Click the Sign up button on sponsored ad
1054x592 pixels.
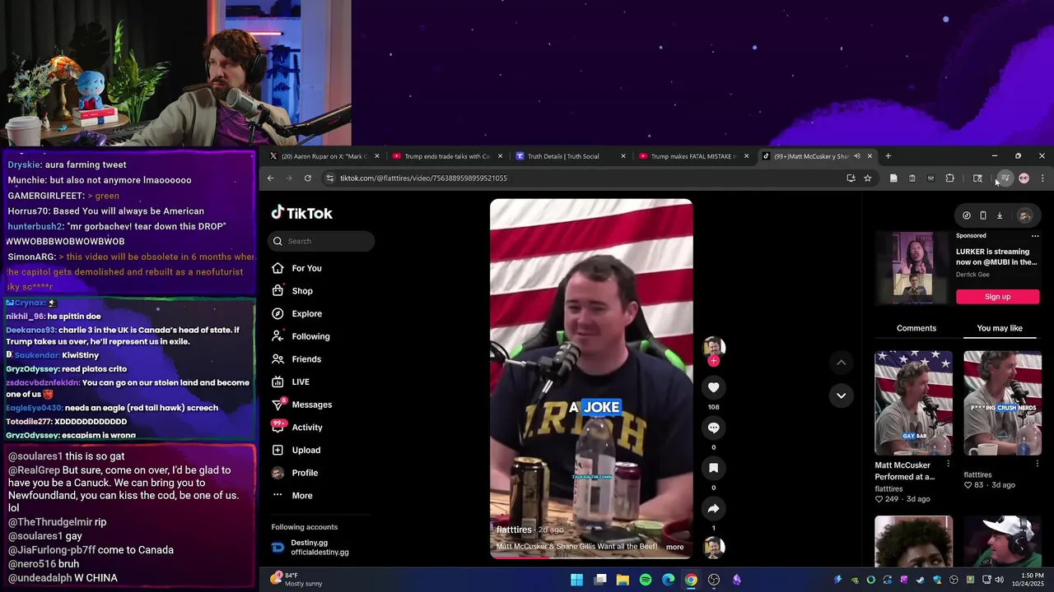(x=997, y=297)
